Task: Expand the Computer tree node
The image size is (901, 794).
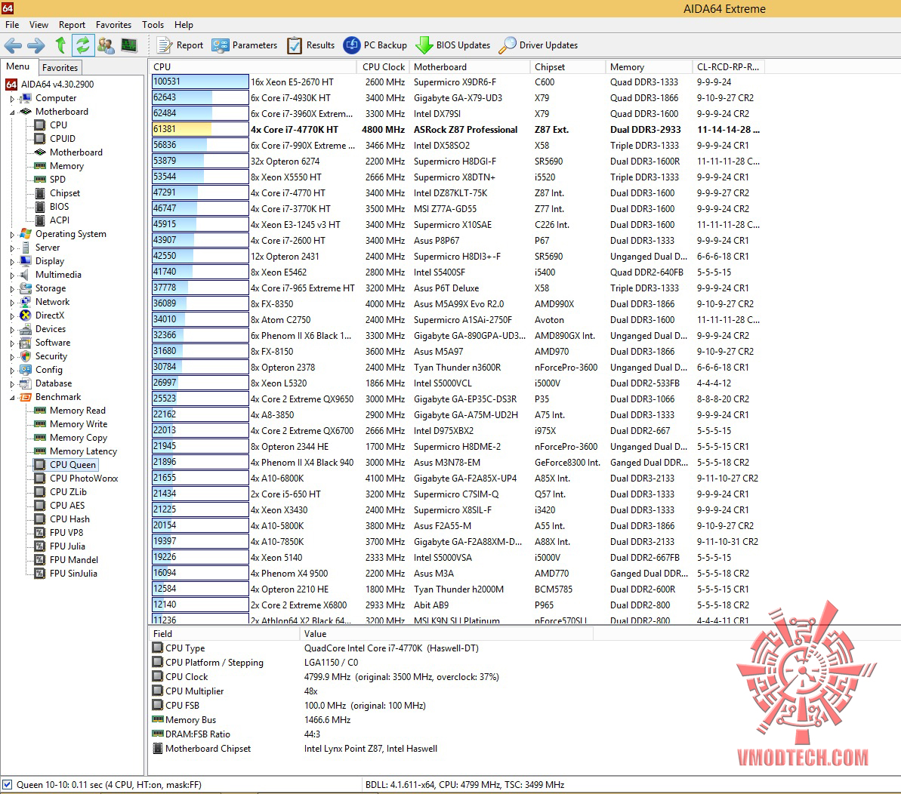Action: point(12,98)
